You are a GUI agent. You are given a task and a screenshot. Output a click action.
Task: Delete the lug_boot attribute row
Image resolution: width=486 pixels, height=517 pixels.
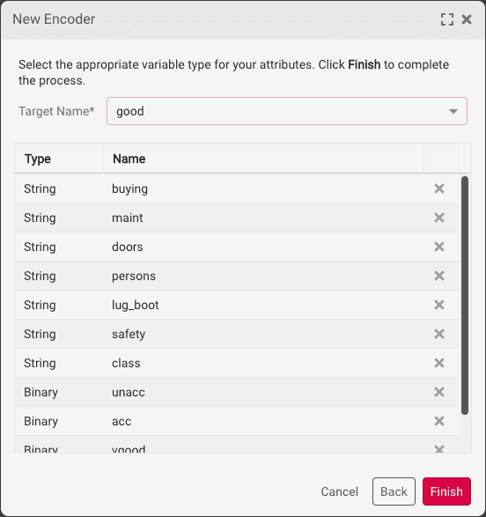[438, 305]
